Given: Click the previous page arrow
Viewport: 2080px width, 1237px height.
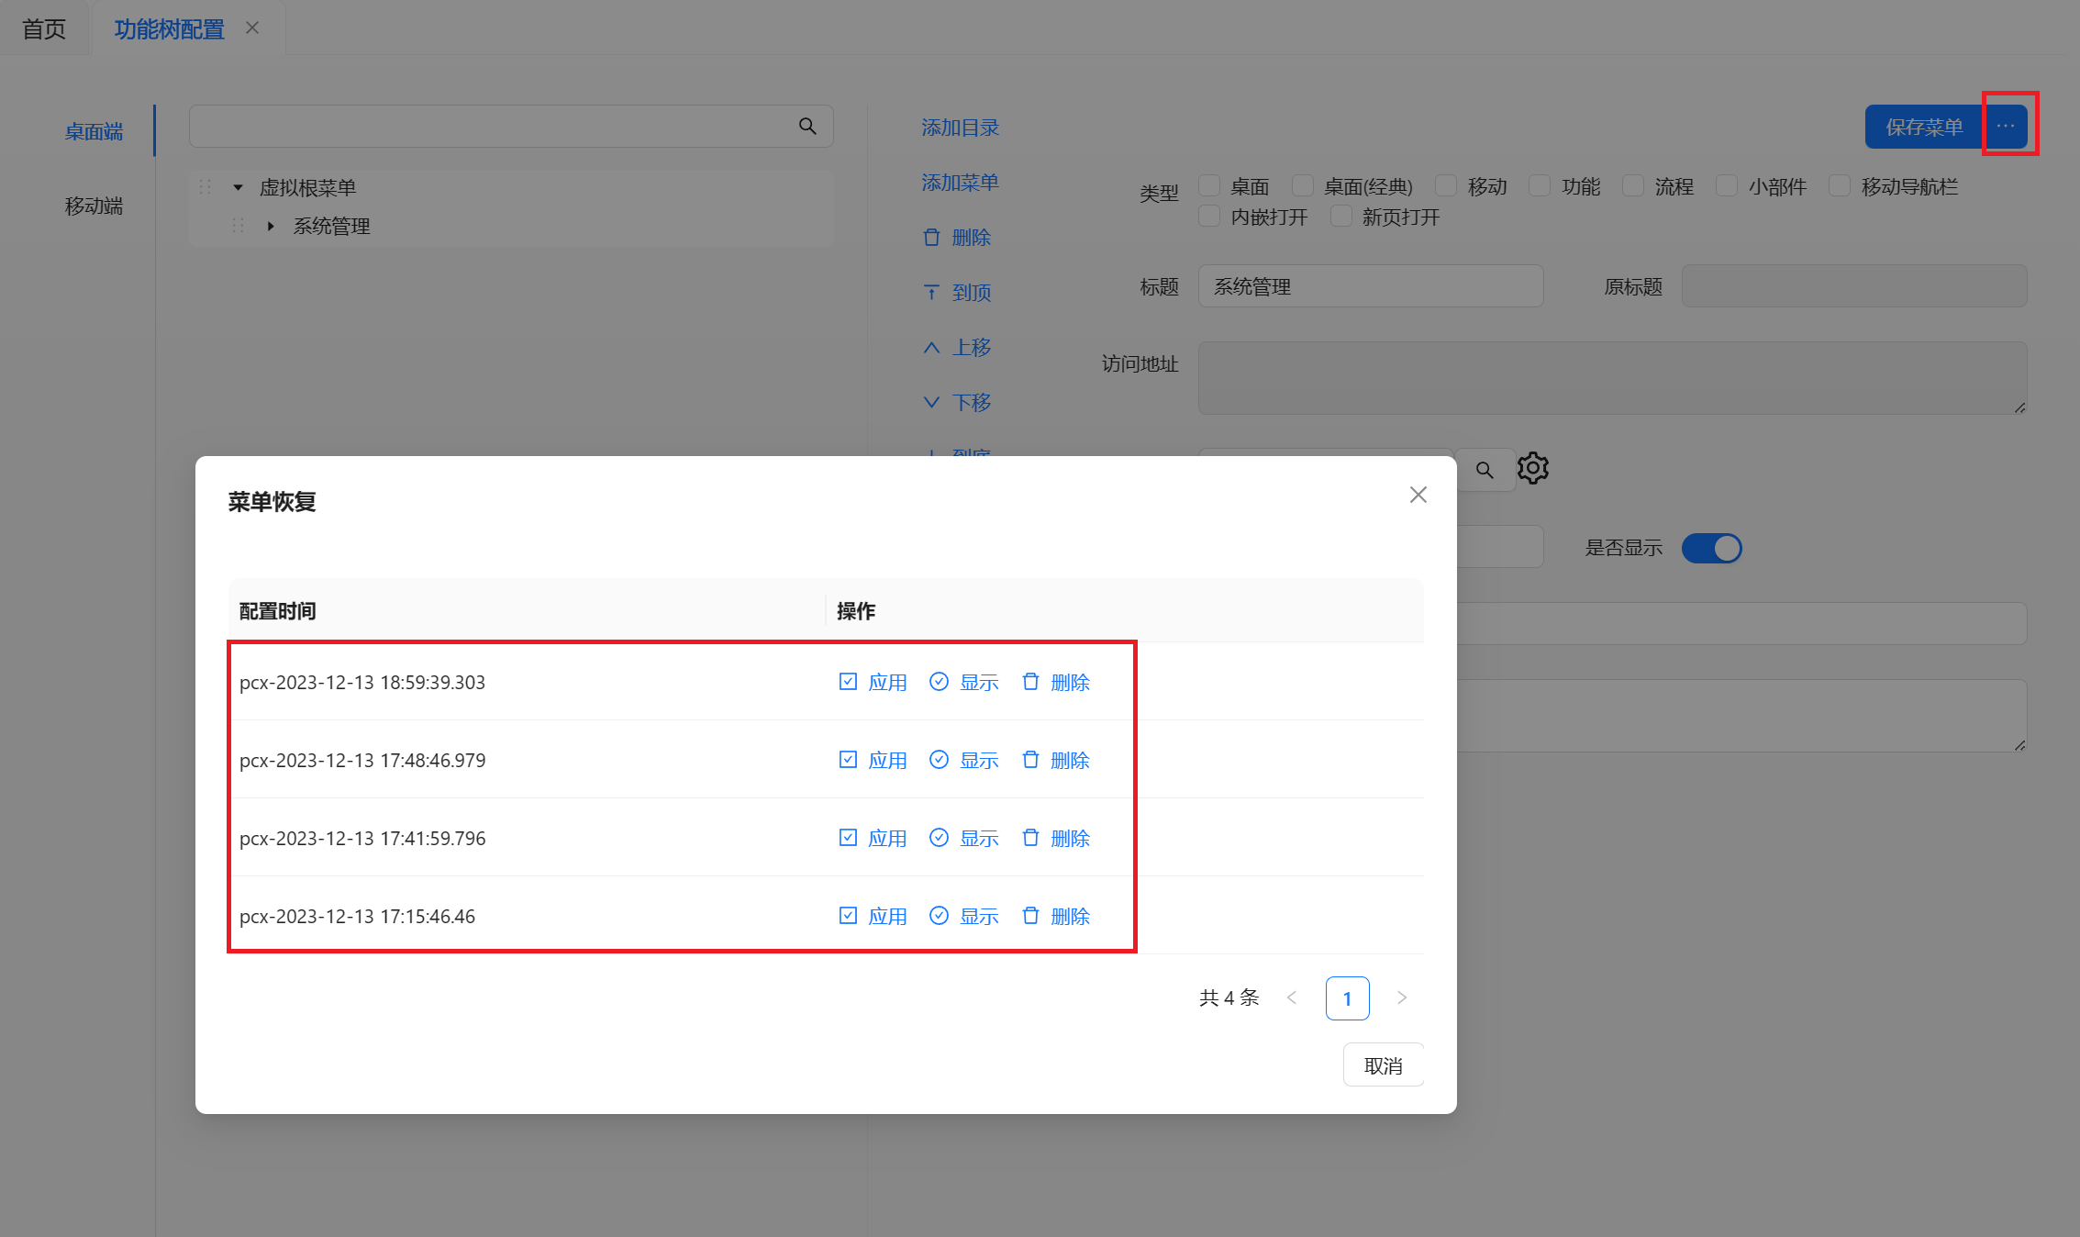Looking at the screenshot, I should point(1292,997).
